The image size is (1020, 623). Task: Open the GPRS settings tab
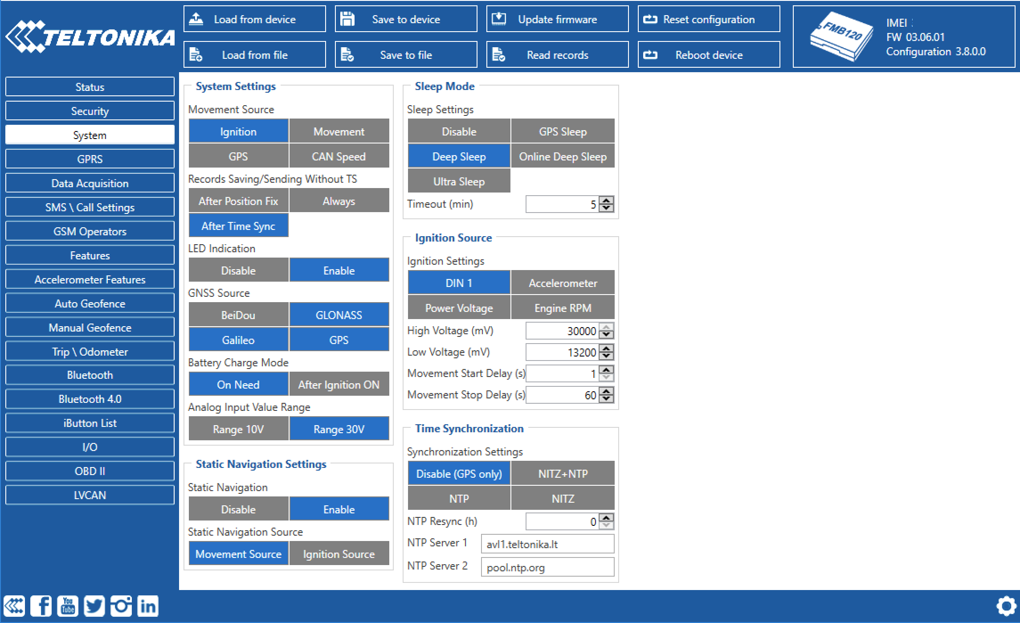pyautogui.click(x=90, y=159)
